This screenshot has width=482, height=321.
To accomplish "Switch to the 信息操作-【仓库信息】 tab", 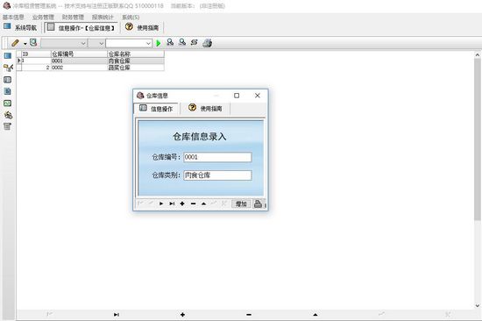I will (81, 28).
